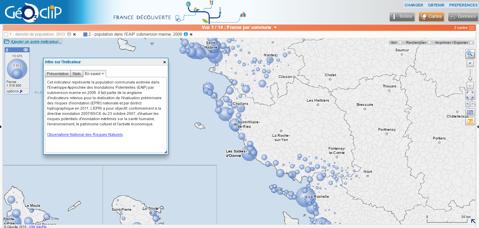The width and height of the screenshot is (479, 228).
Task: Click the Données button
Action: point(463,17)
